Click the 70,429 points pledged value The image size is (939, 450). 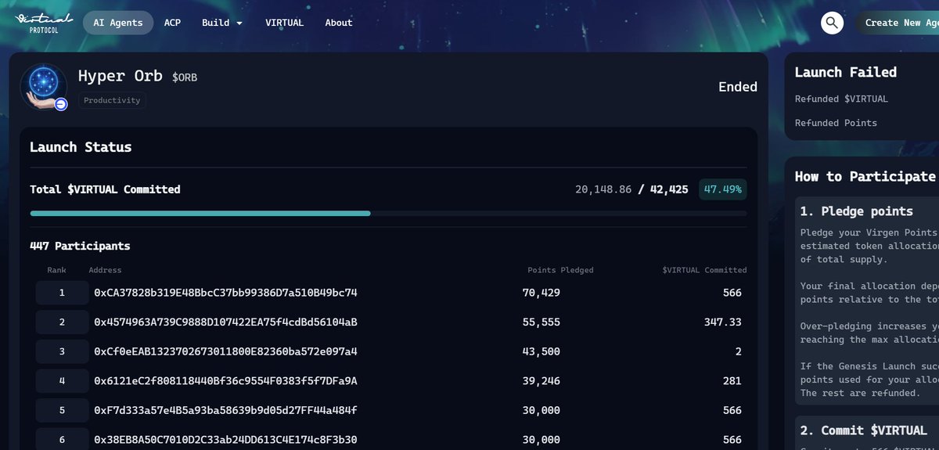(x=541, y=293)
